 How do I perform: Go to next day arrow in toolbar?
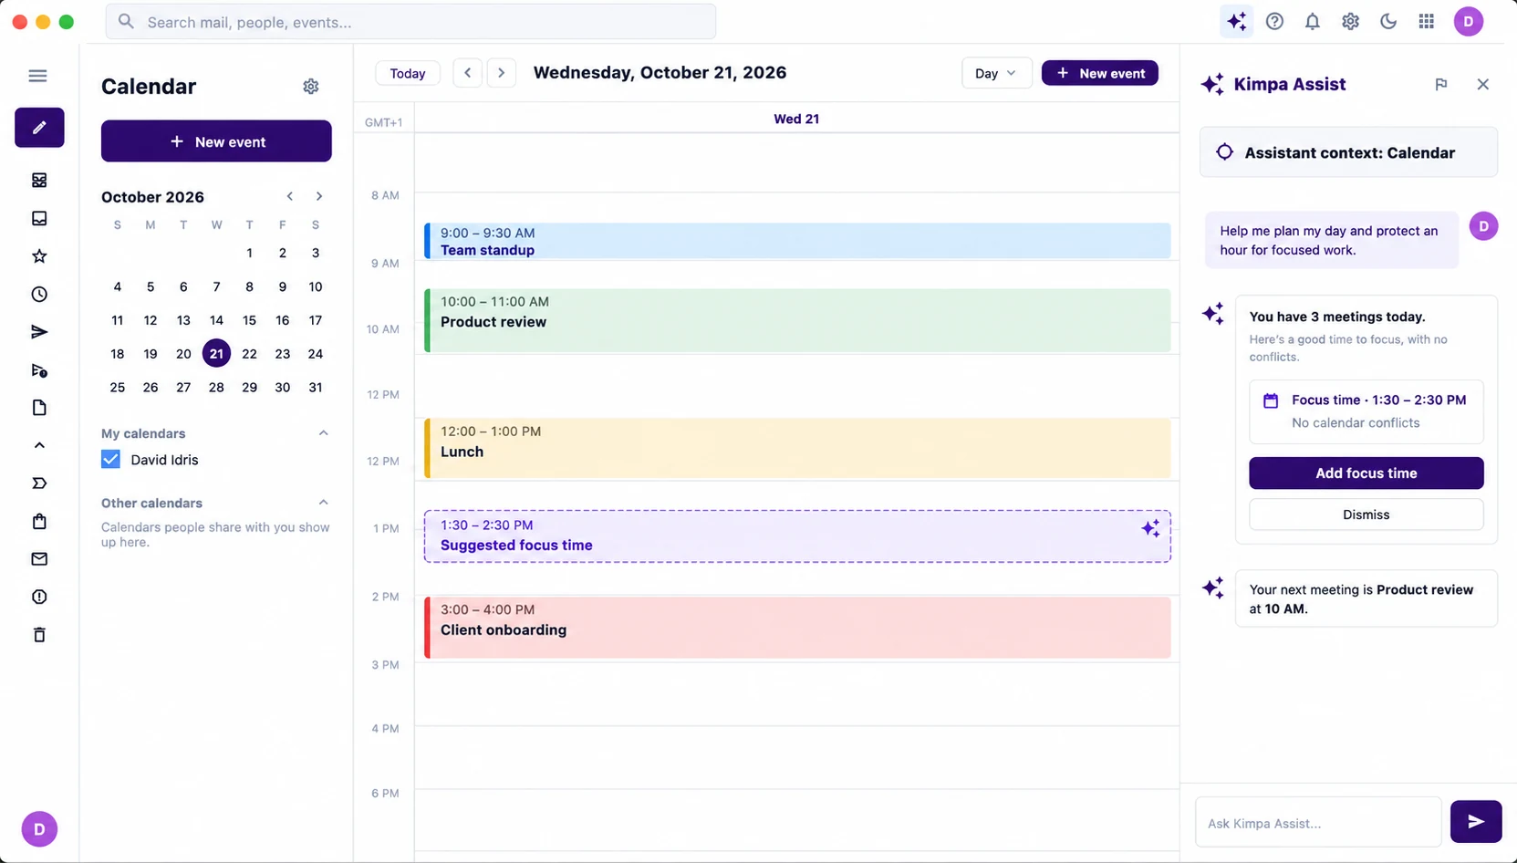coord(501,73)
